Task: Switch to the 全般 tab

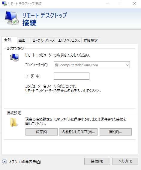Action: [x=9, y=40]
